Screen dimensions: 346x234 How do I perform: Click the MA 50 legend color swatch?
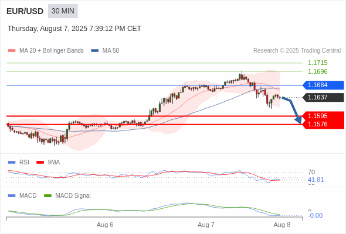(x=95, y=51)
